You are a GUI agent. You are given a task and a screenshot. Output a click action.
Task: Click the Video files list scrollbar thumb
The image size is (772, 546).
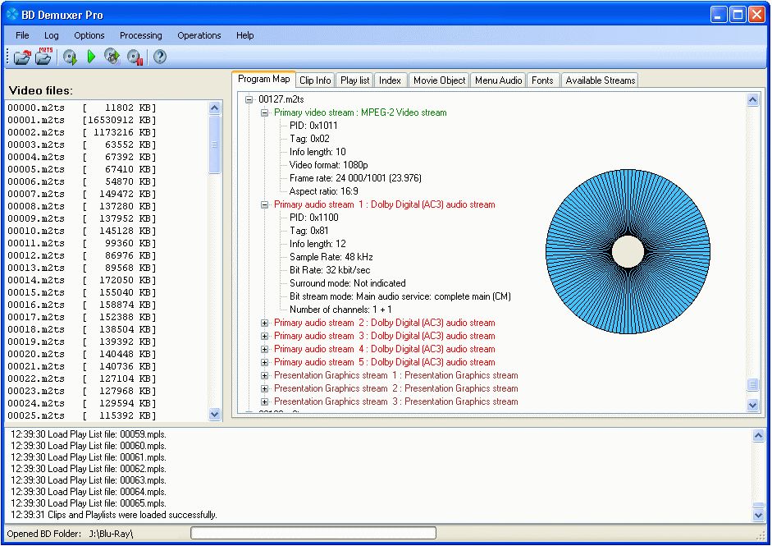[x=215, y=145]
